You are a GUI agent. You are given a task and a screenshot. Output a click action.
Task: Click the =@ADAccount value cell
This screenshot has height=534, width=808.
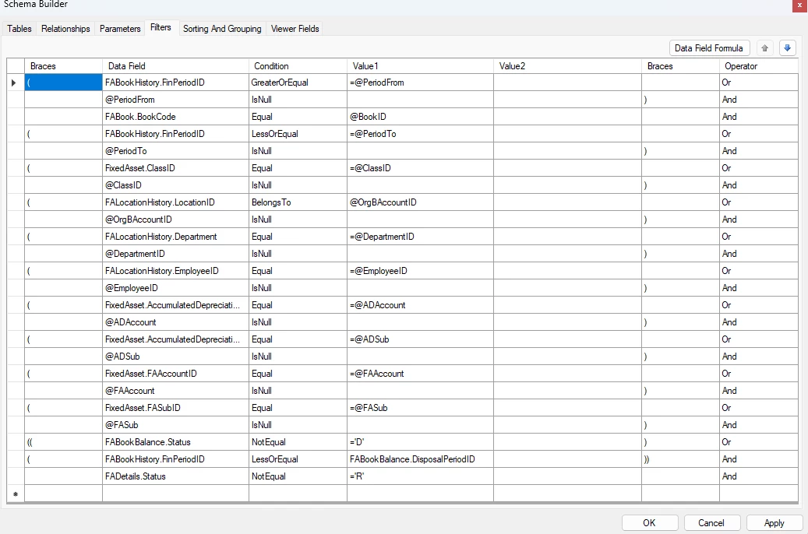420,305
